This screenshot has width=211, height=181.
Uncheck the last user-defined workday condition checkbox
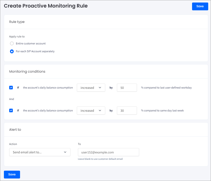pos(11,88)
